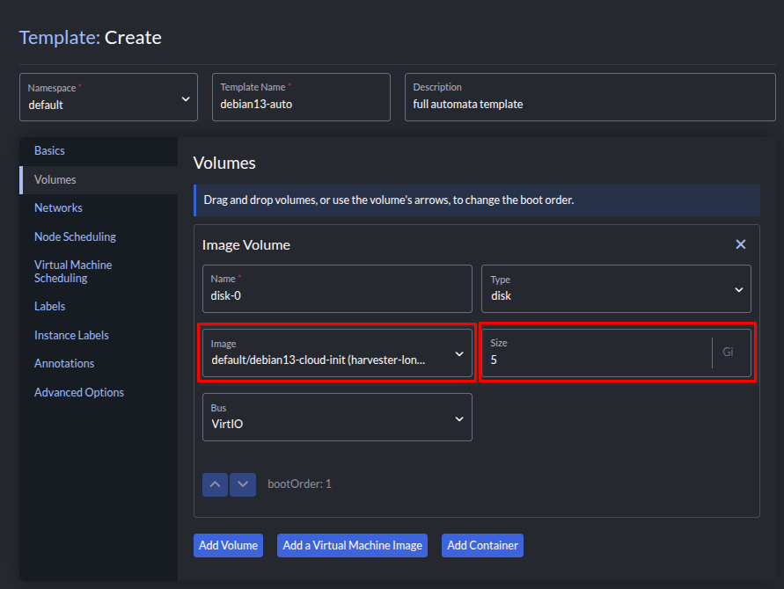Click the Add Volume button

click(229, 545)
